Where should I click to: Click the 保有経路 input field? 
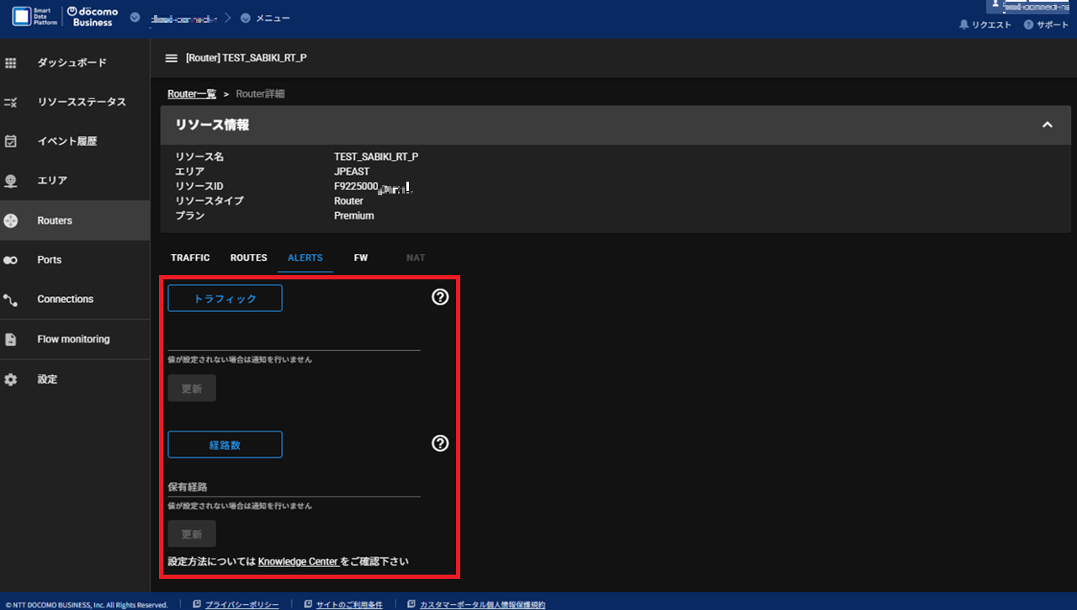click(x=294, y=486)
